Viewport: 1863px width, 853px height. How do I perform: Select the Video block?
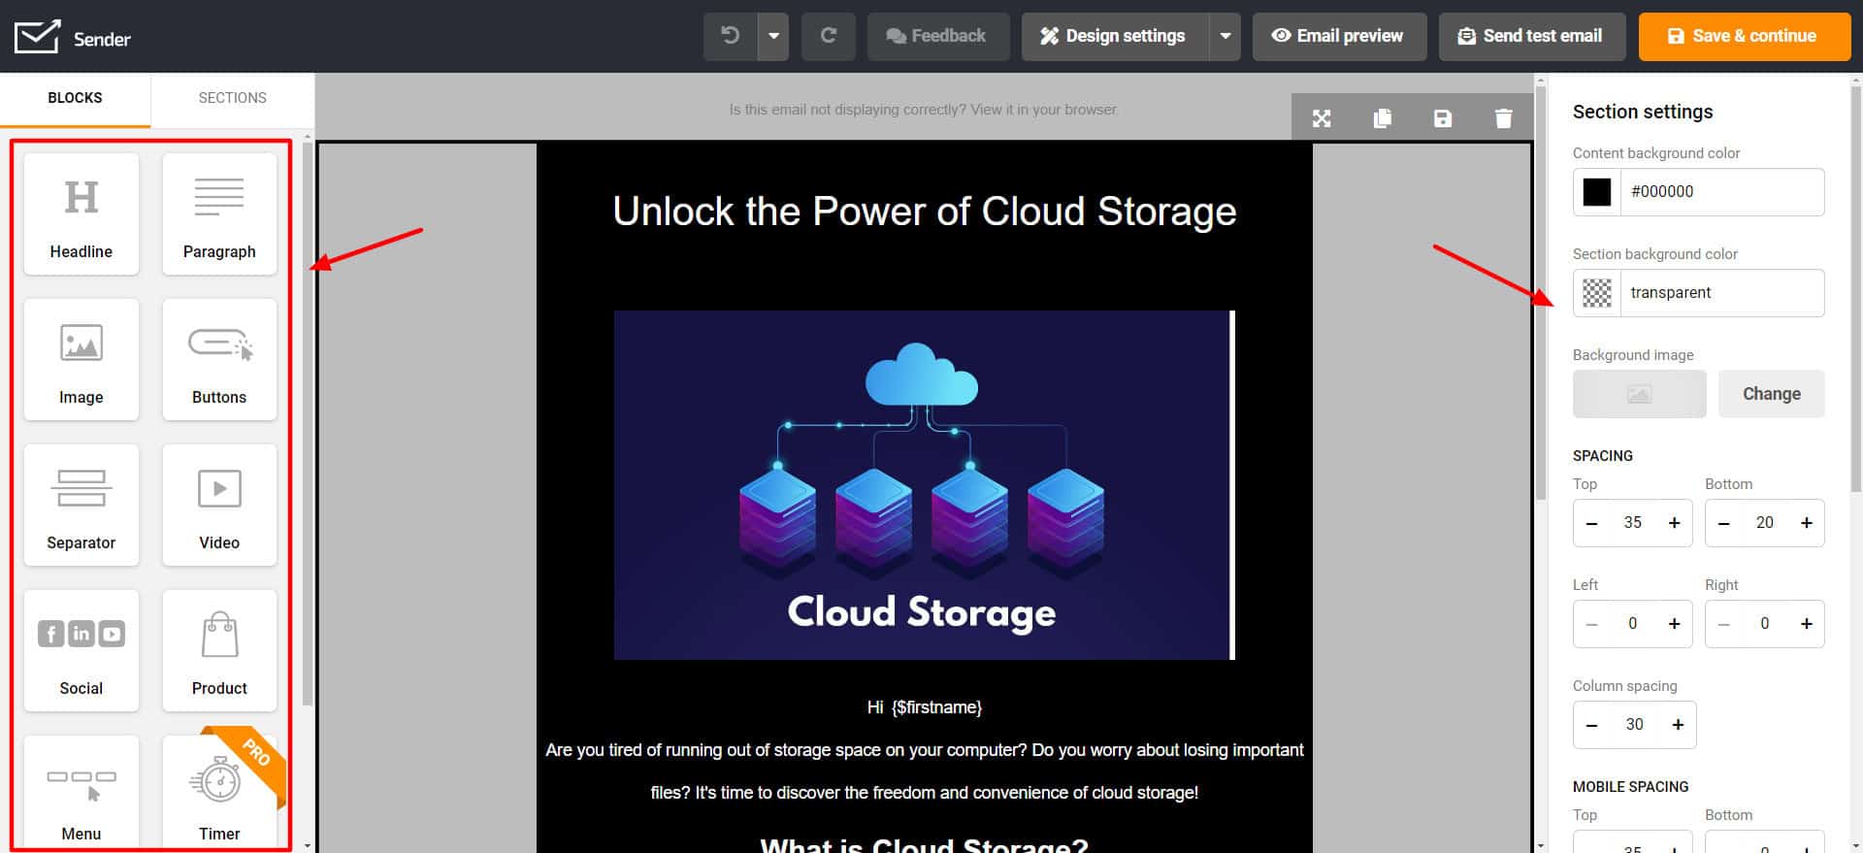pyautogui.click(x=219, y=506)
